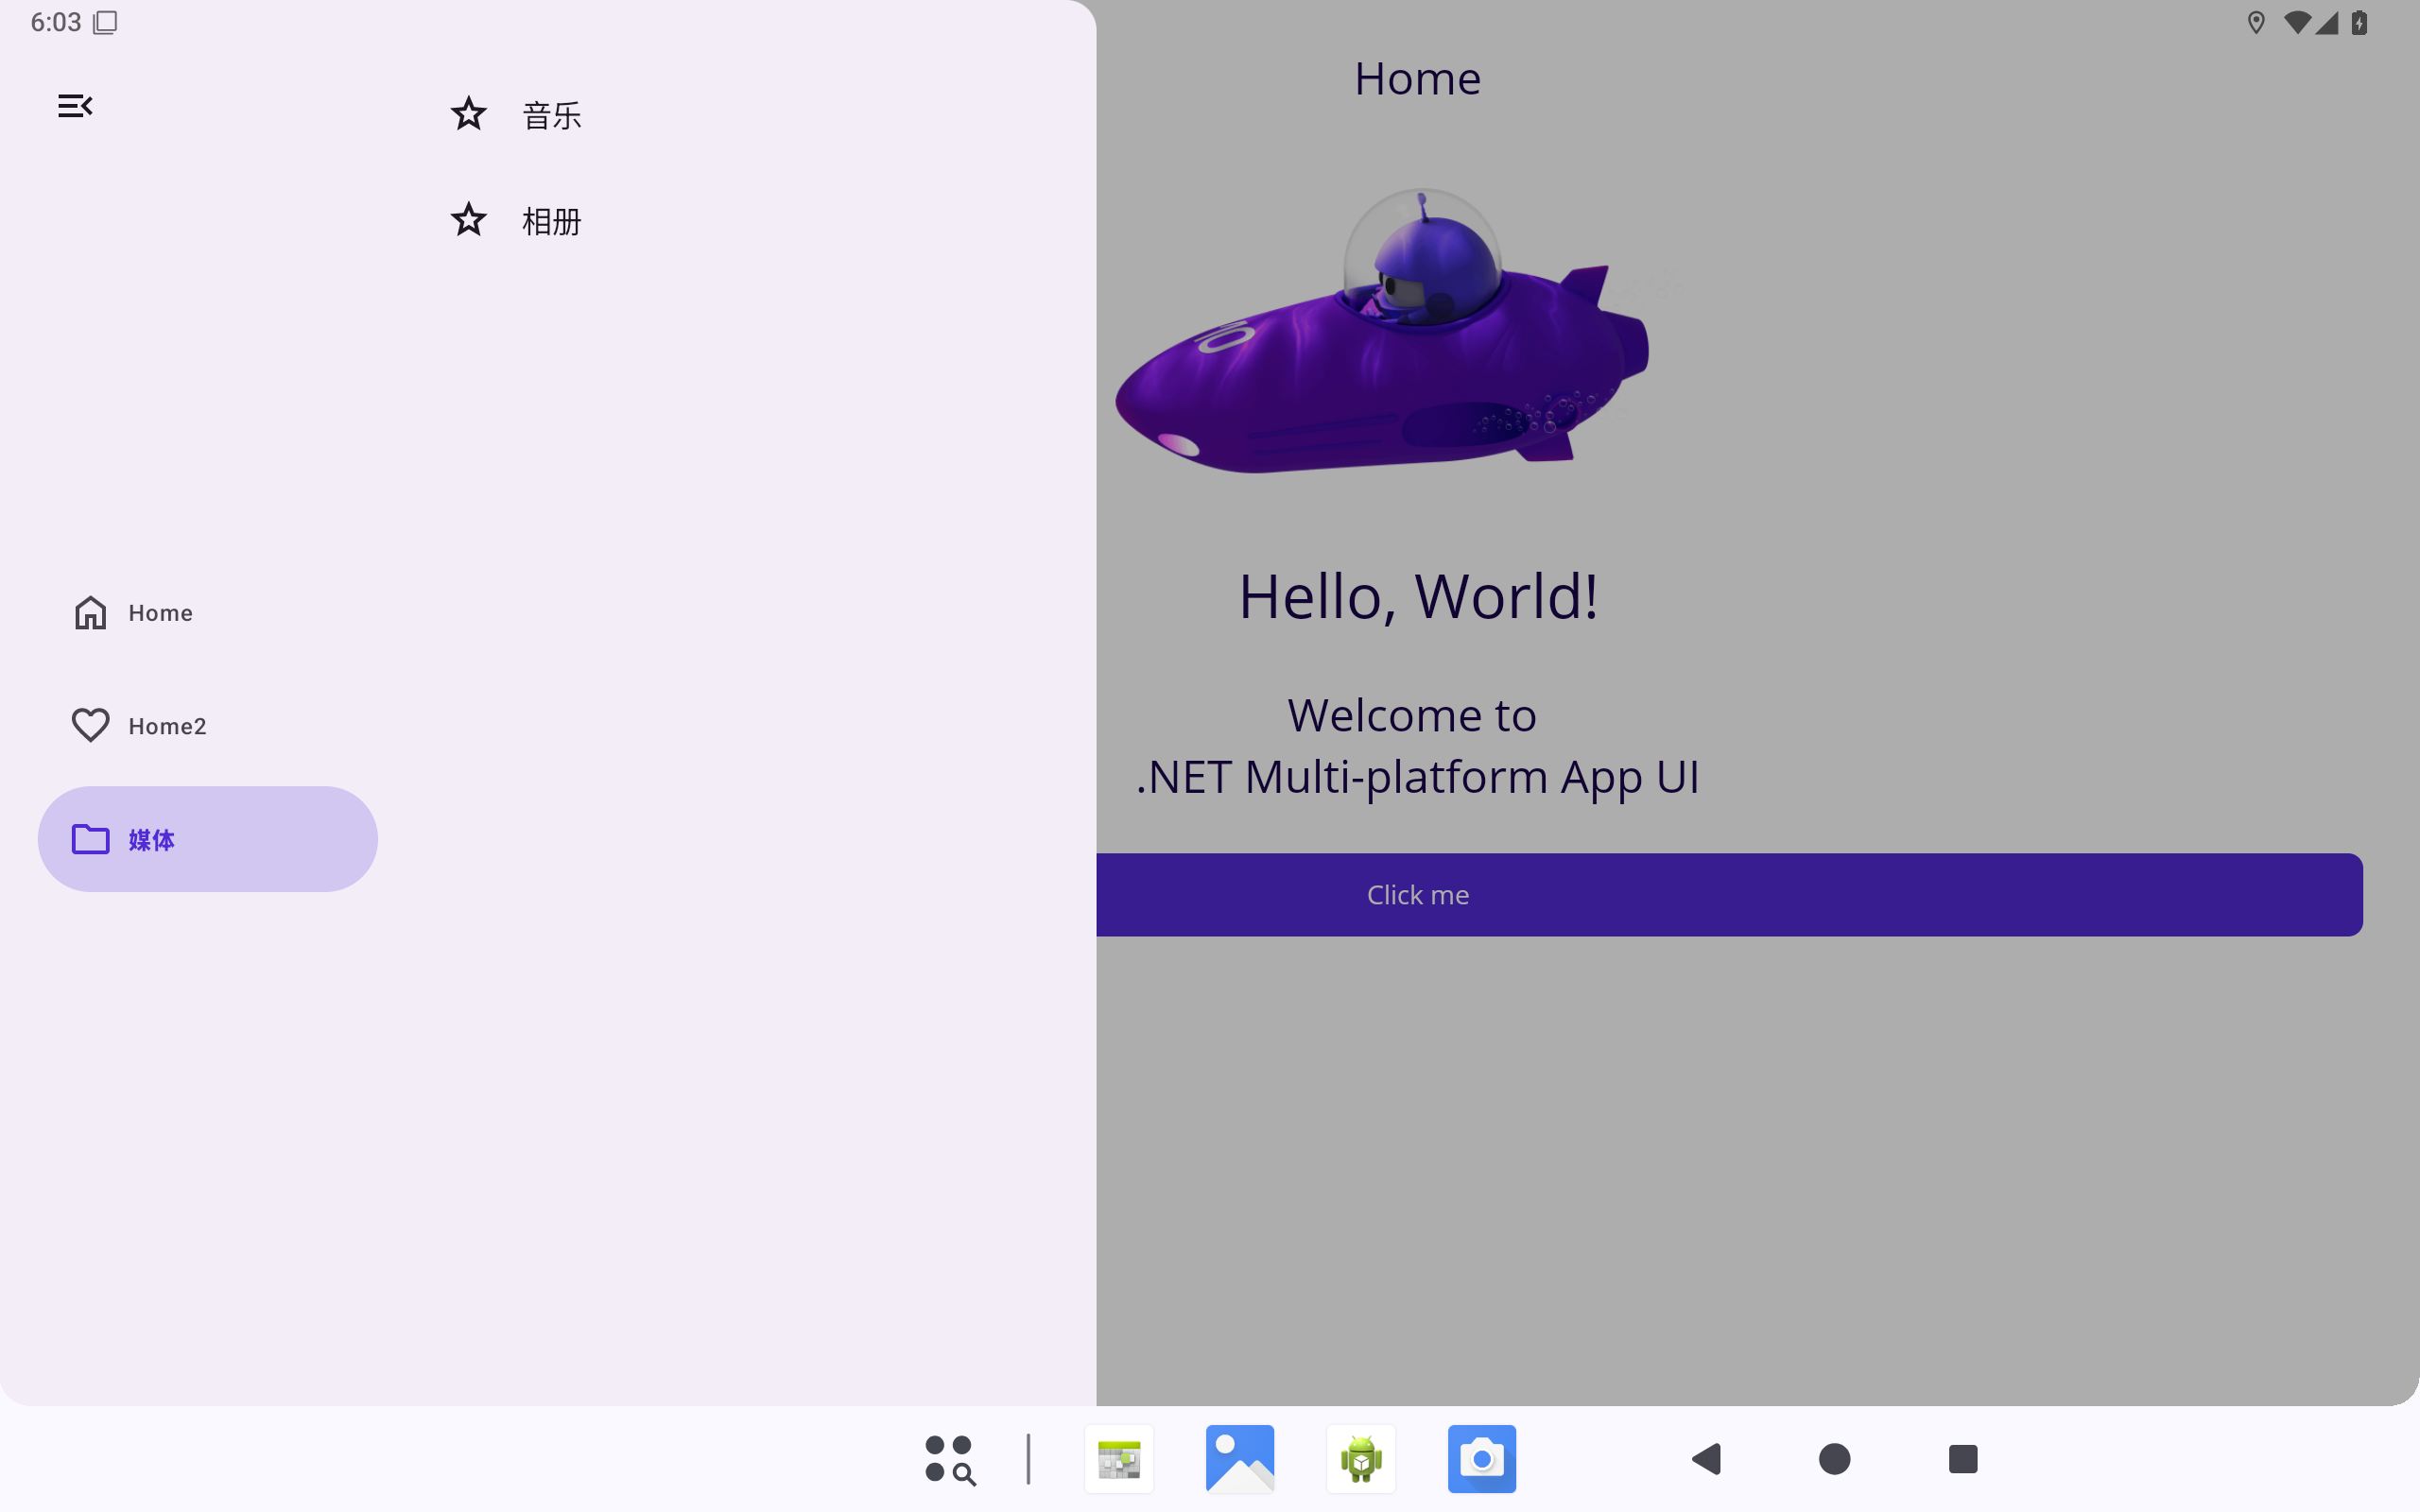Viewport: 2420px width, 1512px height.
Task: Tap the Android home circle button
Action: click(x=1834, y=1460)
